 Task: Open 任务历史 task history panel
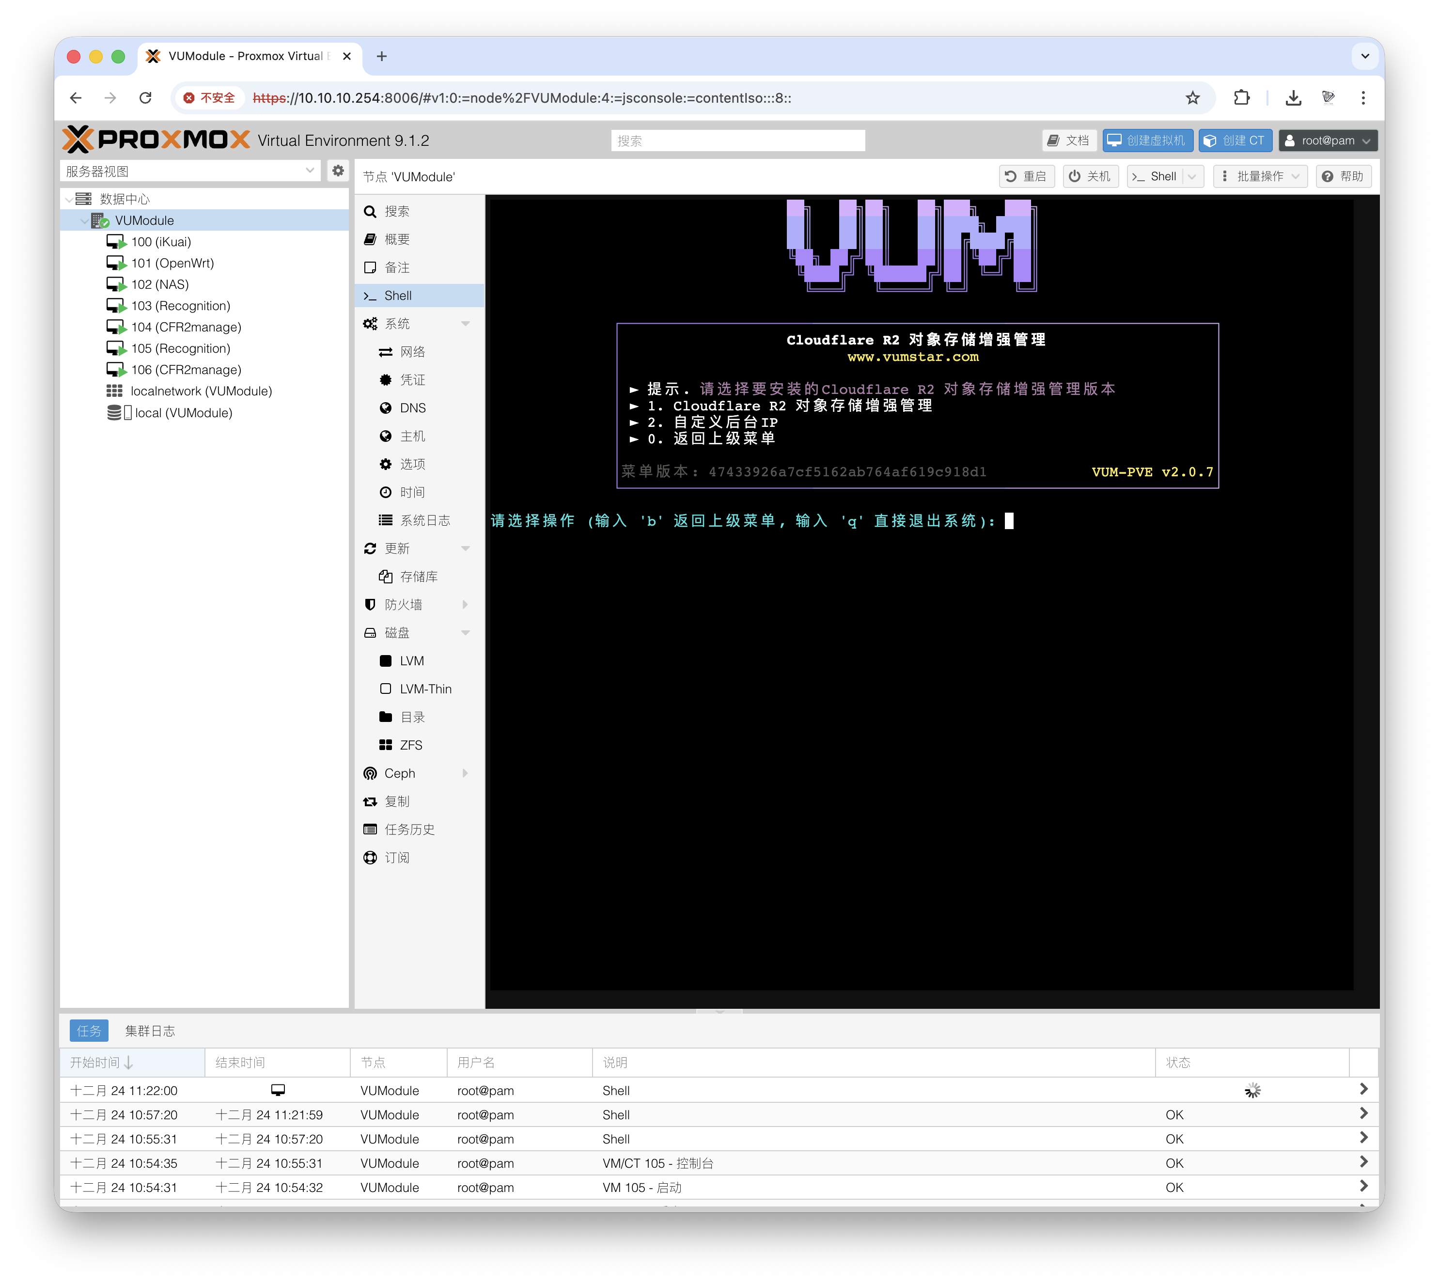[370, 830]
